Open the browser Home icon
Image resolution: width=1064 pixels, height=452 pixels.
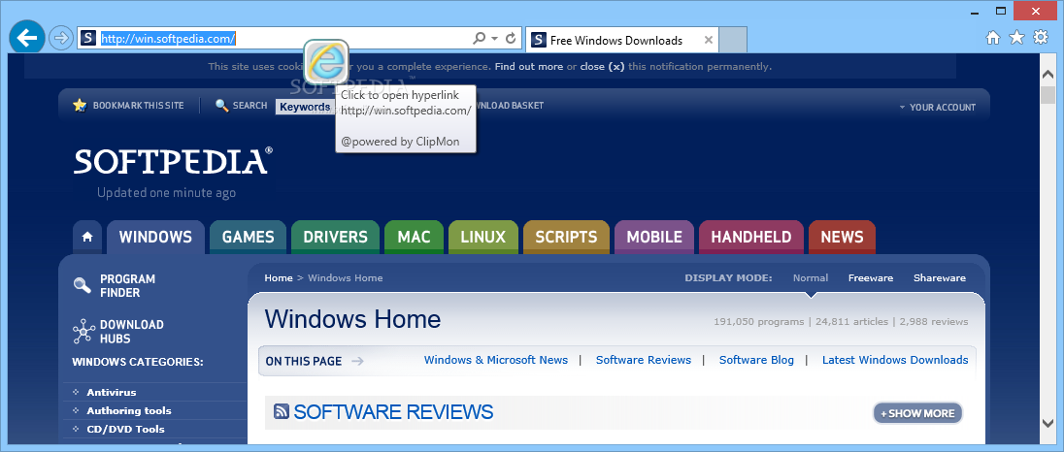click(993, 38)
